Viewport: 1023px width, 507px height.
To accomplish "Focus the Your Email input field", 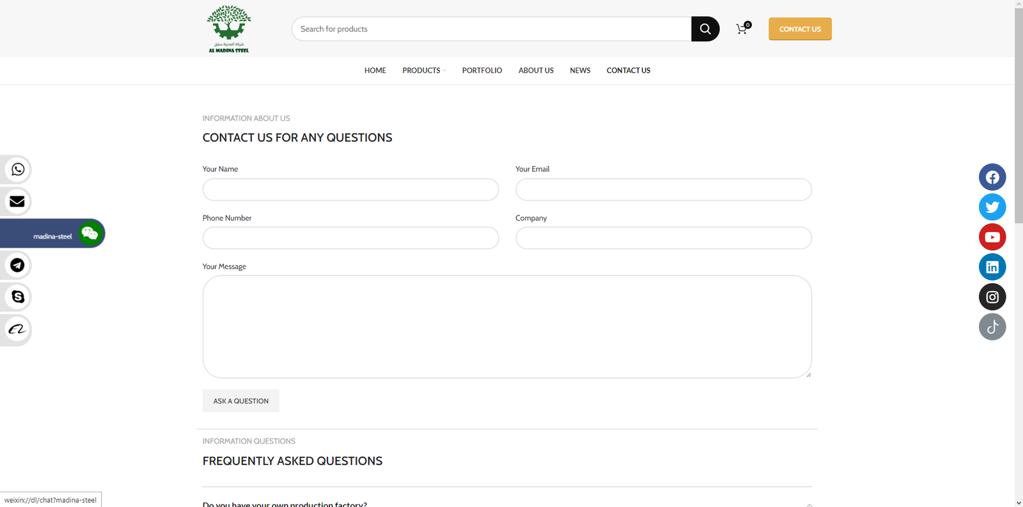I will point(663,189).
